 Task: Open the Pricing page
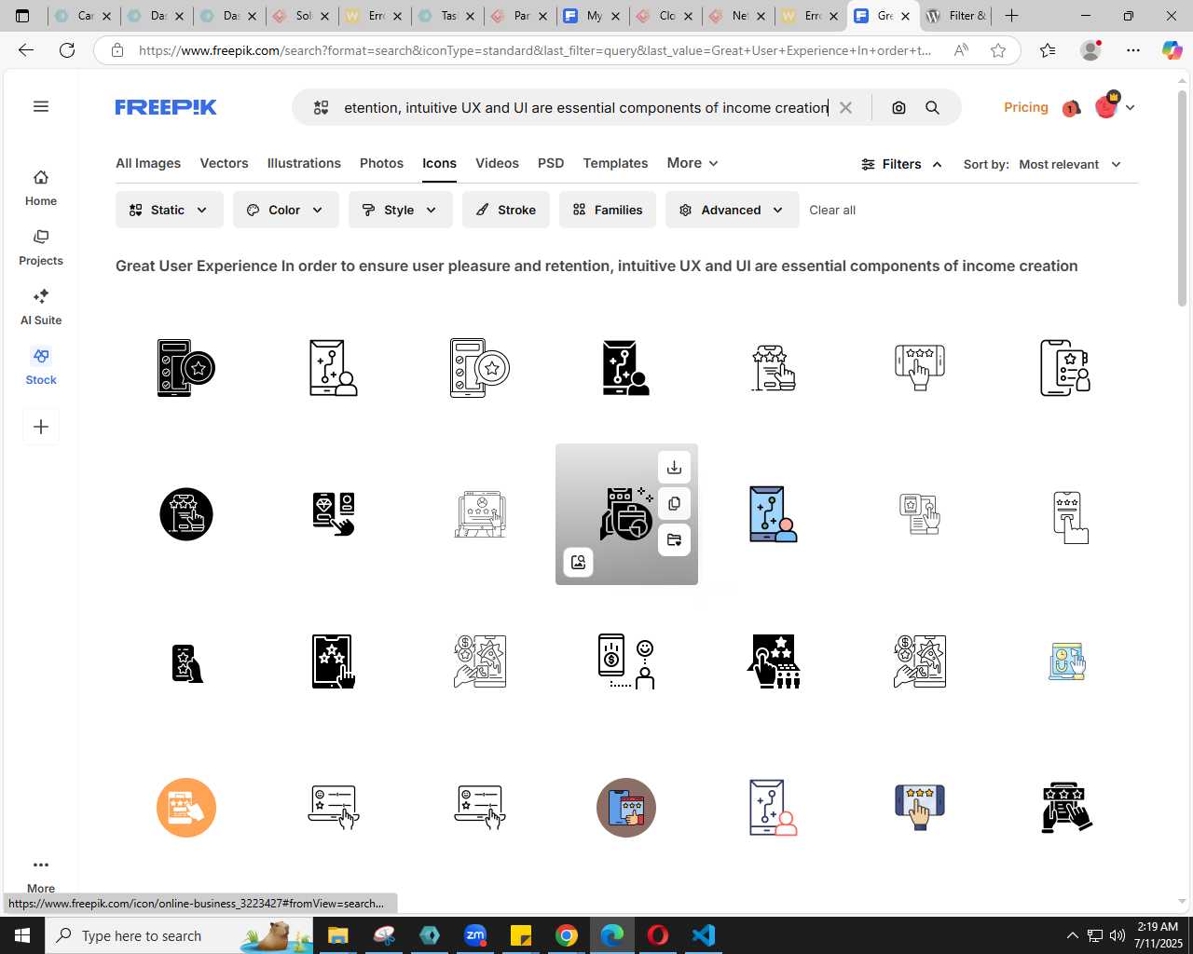[x=1025, y=107]
